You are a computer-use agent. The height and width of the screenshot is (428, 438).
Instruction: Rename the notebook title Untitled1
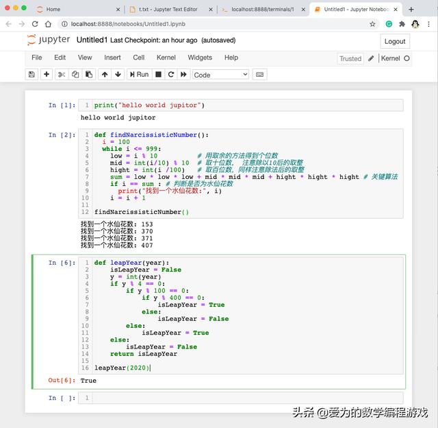92,40
